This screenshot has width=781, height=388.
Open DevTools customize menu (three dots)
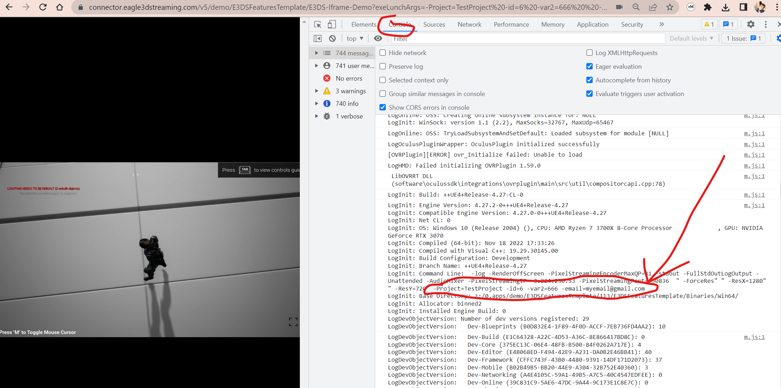(766, 24)
